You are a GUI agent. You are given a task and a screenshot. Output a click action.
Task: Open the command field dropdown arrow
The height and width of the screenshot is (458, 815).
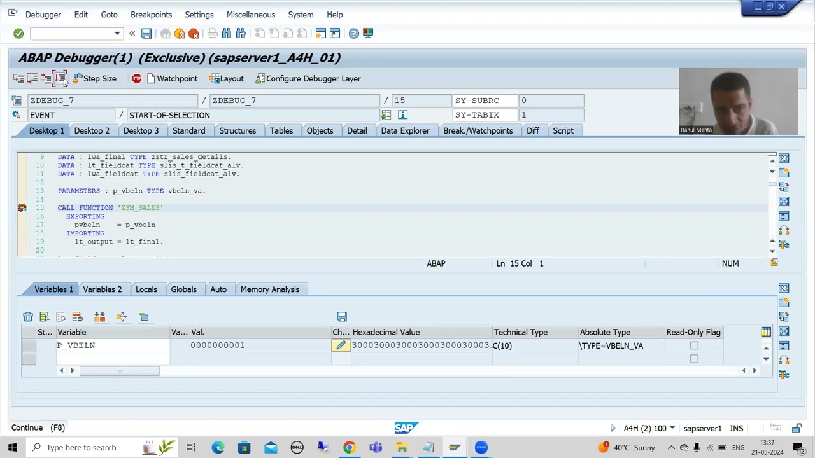pos(117,33)
